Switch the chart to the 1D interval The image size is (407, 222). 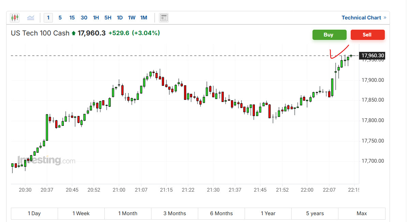pos(120,18)
